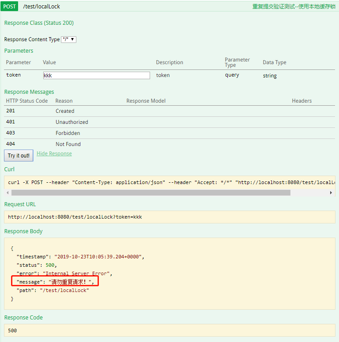Click the 401 status code cell
This screenshot has width=339, height=342.
(11, 122)
